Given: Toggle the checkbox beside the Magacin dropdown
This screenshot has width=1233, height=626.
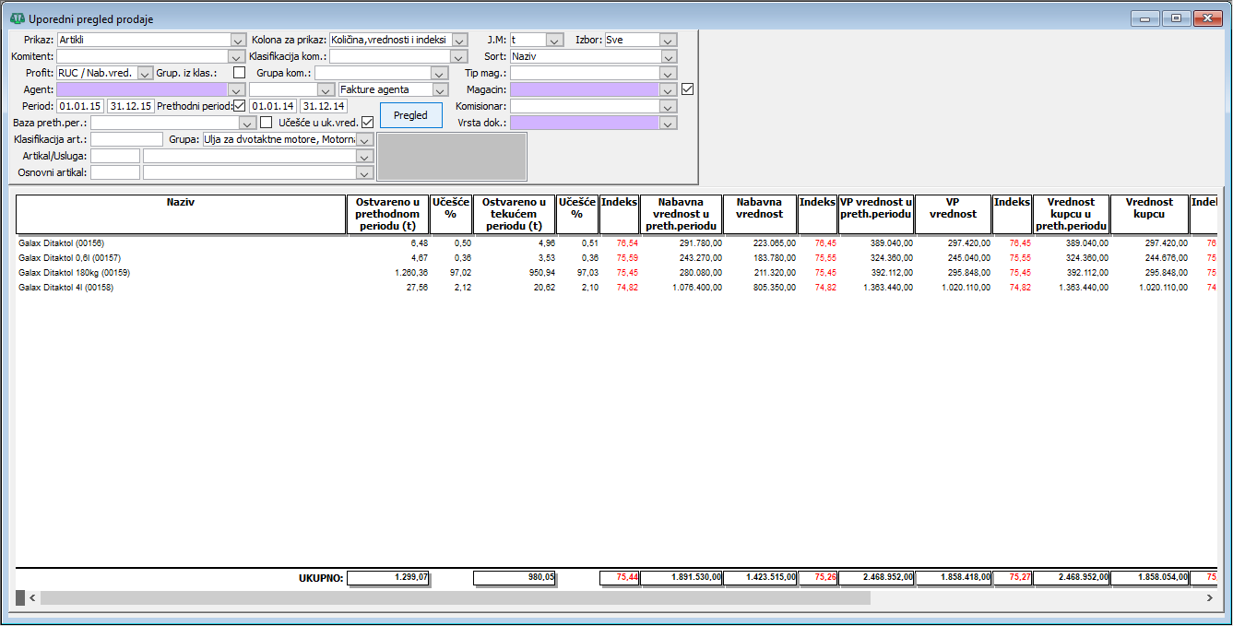Looking at the screenshot, I should (687, 89).
